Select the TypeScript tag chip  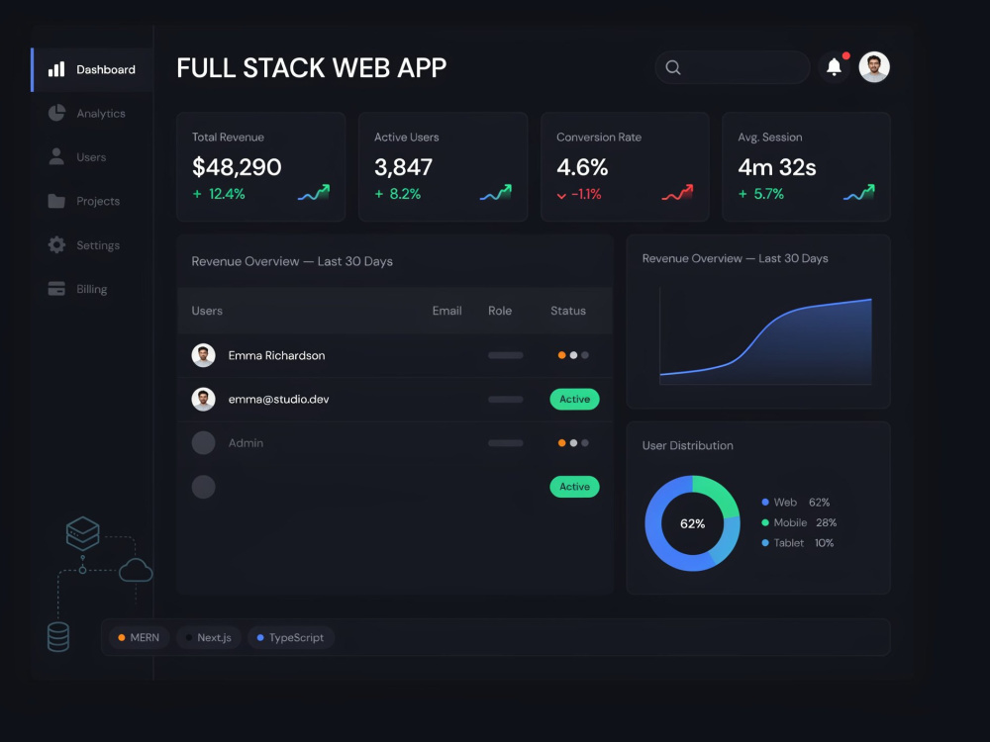pyautogui.click(x=291, y=637)
